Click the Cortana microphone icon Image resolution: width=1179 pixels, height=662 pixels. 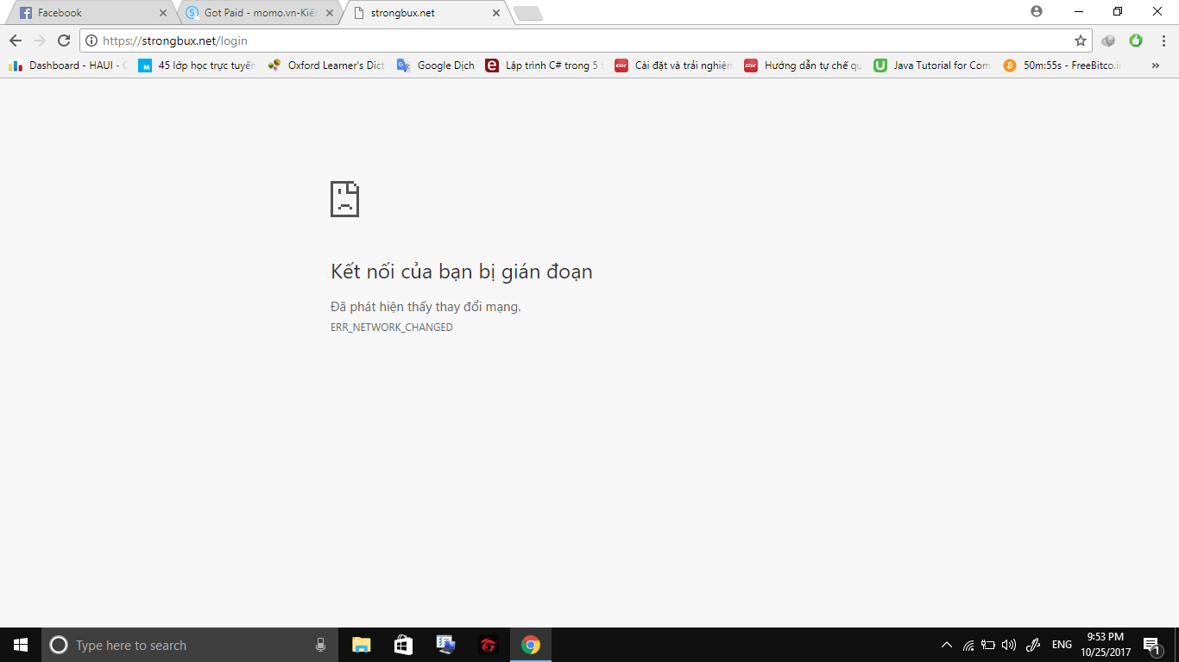coord(321,645)
